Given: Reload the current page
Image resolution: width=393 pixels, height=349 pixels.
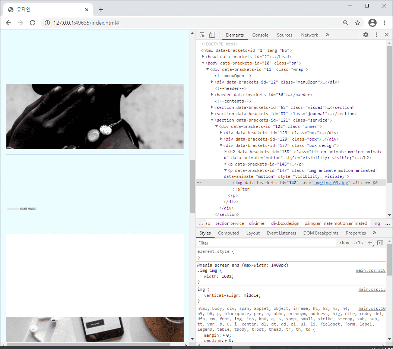Looking at the screenshot, I should coord(32,23).
